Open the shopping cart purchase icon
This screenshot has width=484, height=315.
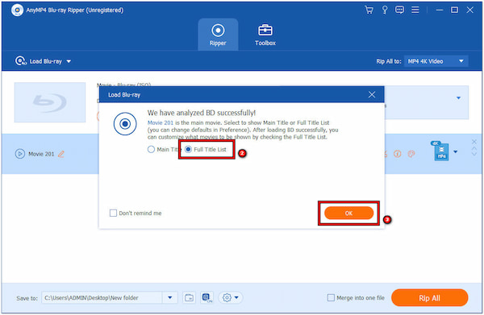click(x=369, y=10)
